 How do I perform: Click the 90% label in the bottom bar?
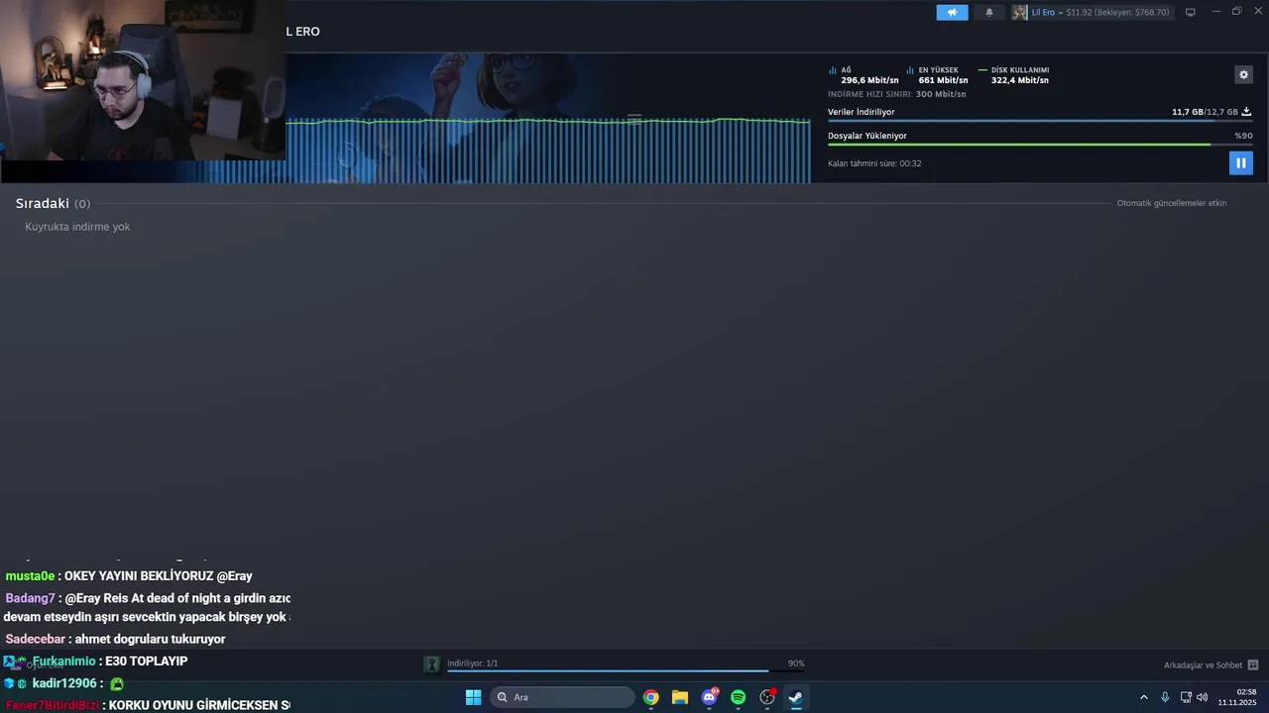click(x=796, y=663)
